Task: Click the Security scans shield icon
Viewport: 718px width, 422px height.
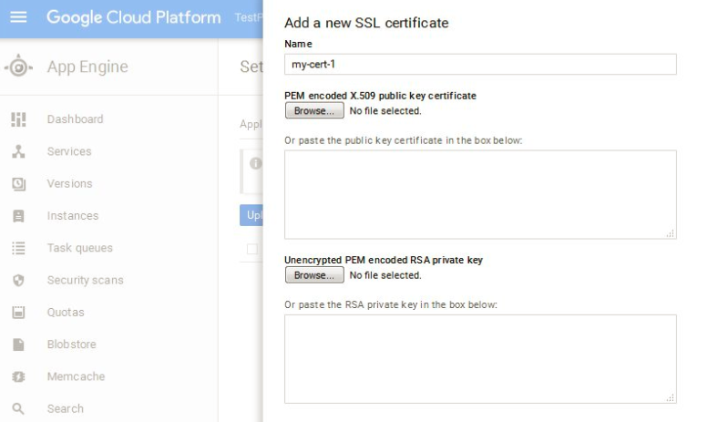Action: pos(18,281)
